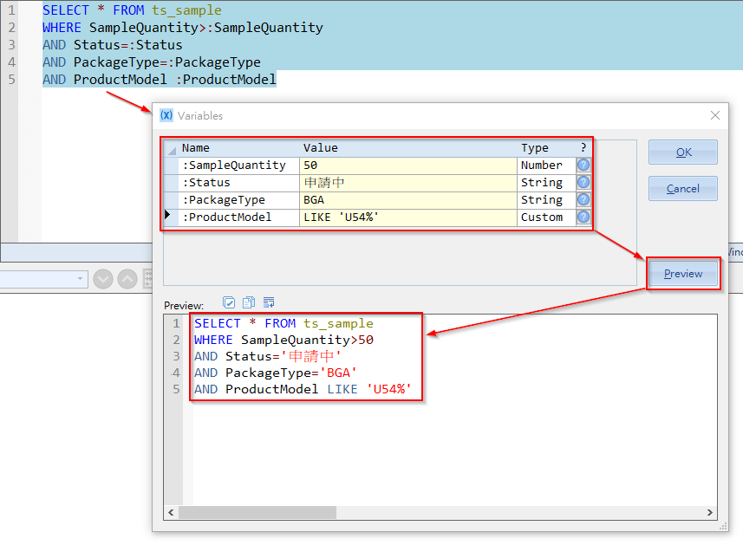The height and width of the screenshot is (545, 743).
Task: Click line number 3 in editor gutter
Action: tap(11, 45)
